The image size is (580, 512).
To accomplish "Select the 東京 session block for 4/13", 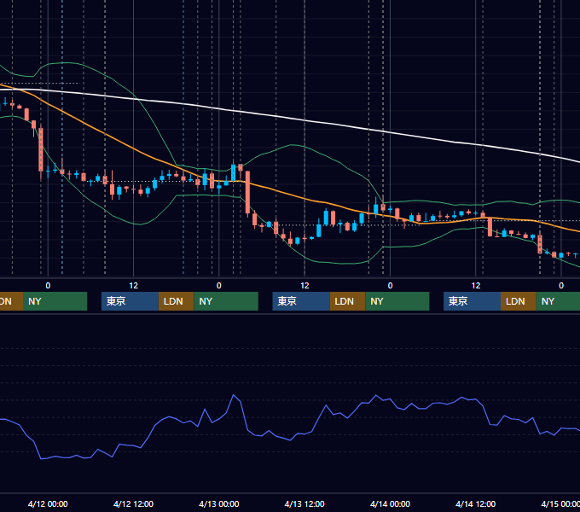I will (x=301, y=301).
